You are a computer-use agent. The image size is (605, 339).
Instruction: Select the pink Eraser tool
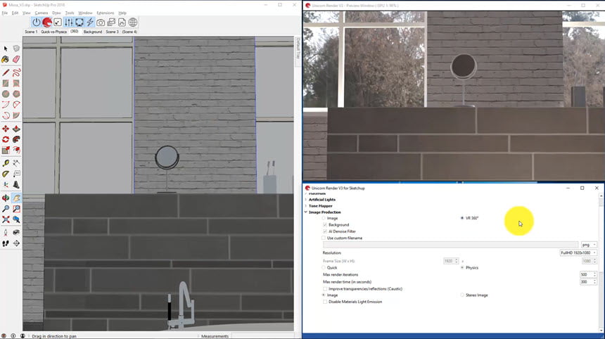(16, 59)
